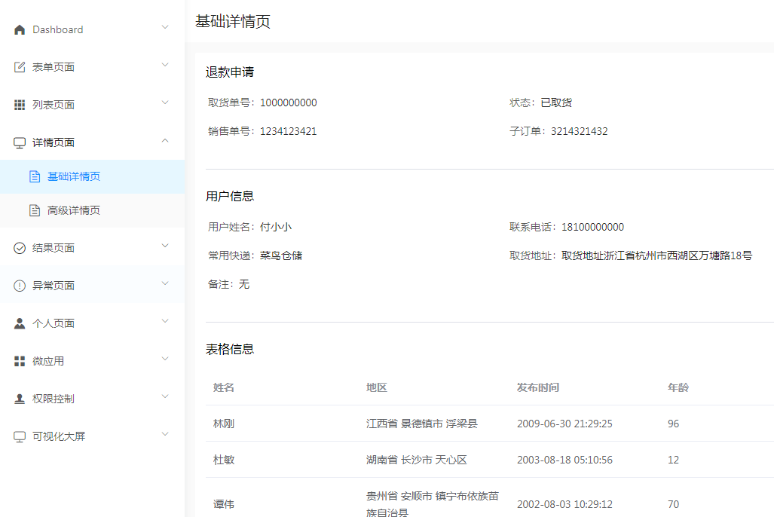Open the 列表页面 menu item

pyautogui.click(x=92, y=105)
